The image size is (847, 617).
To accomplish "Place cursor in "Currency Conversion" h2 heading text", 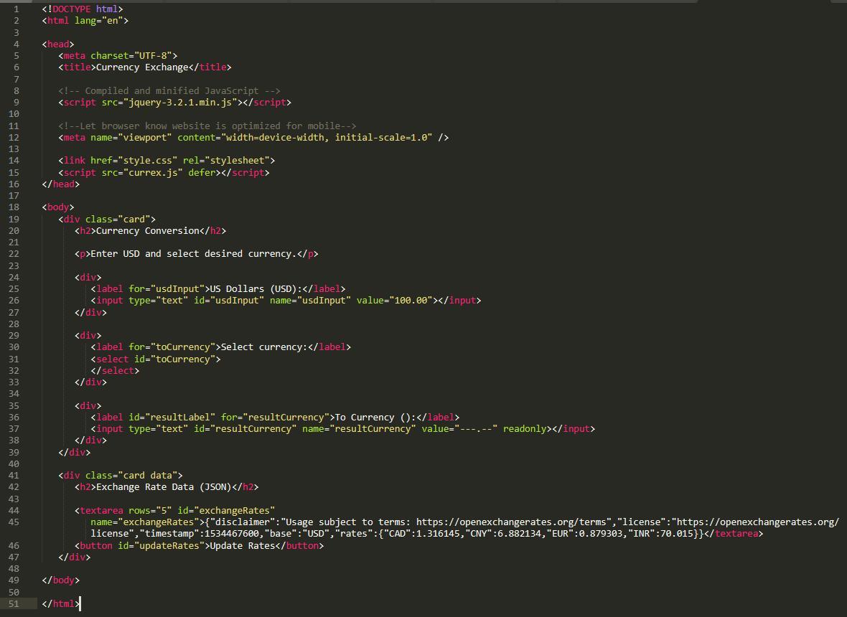I will pos(145,231).
